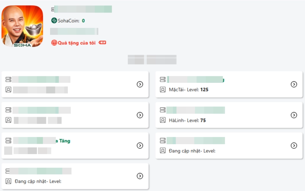Click the blurred tab above the server cards
This screenshot has height=191, width=305.
click(152, 60)
